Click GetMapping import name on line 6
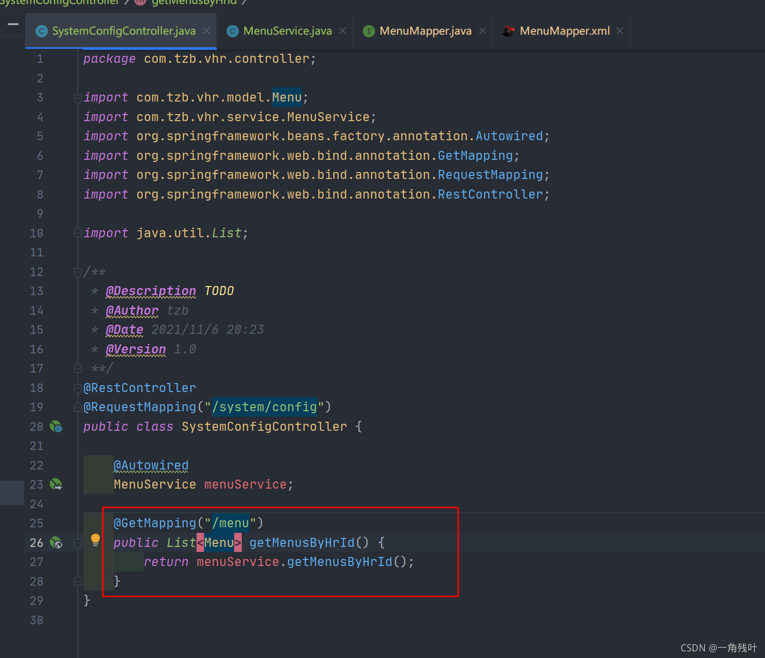 click(x=475, y=156)
